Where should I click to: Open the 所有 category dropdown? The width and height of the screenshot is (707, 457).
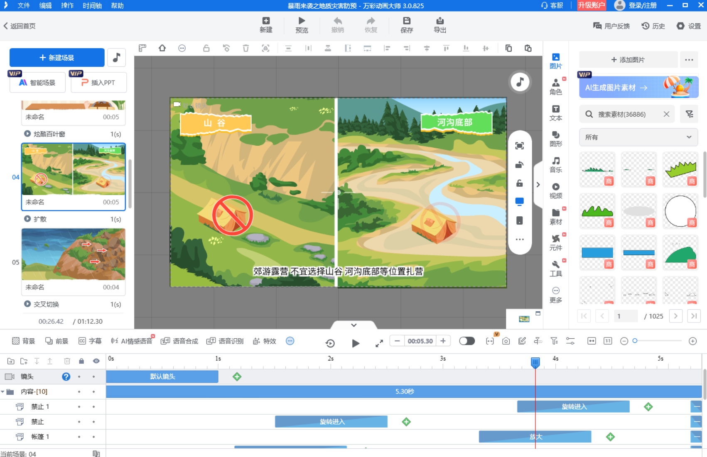pyautogui.click(x=638, y=137)
